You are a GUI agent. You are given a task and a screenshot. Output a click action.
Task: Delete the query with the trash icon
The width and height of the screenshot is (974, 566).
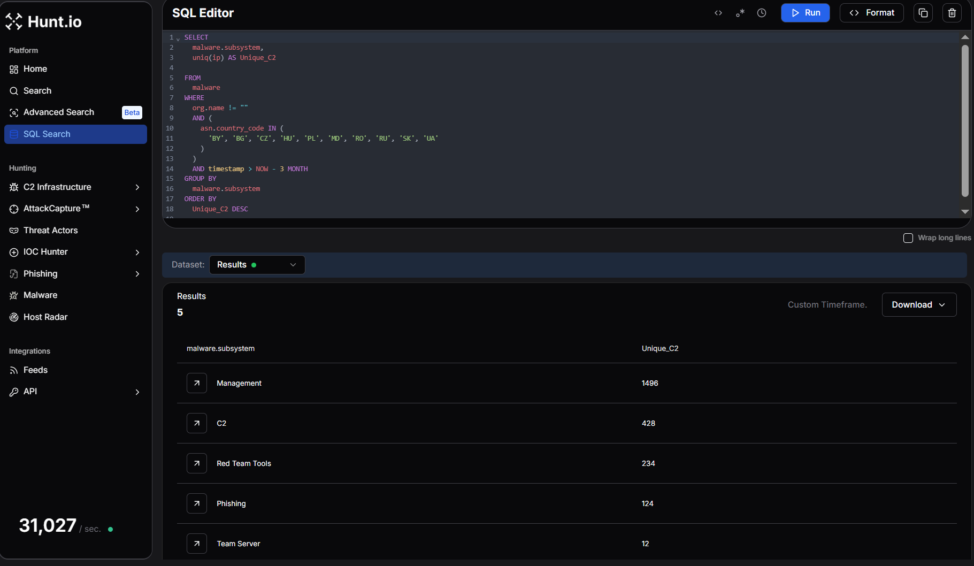pos(952,13)
